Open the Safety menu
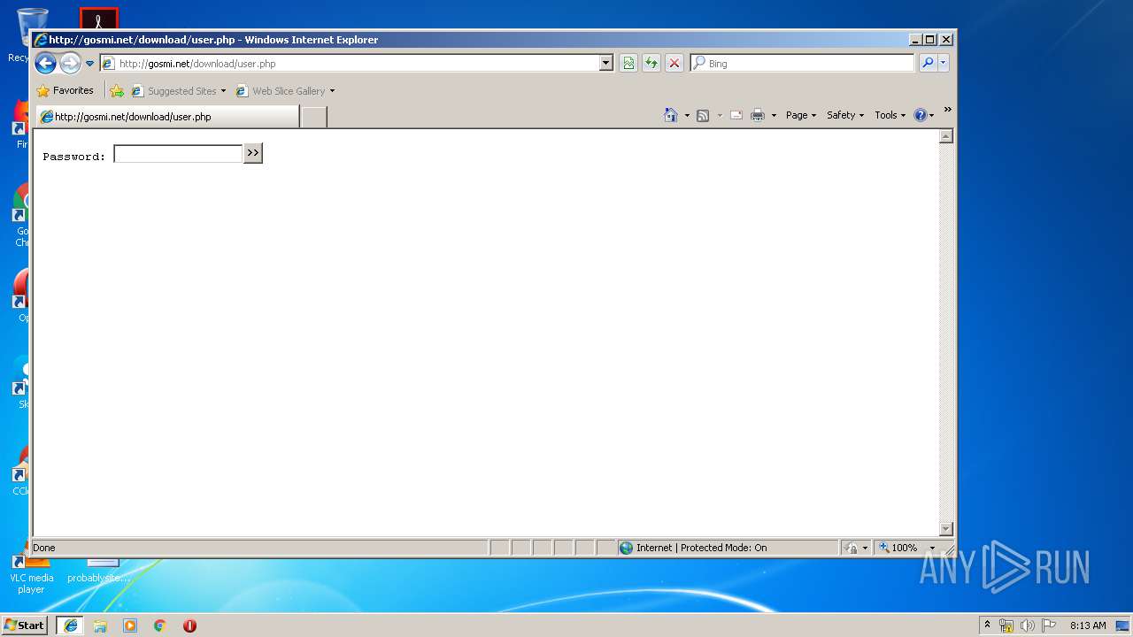Screen dimensions: 1133x637 (x=845, y=115)
